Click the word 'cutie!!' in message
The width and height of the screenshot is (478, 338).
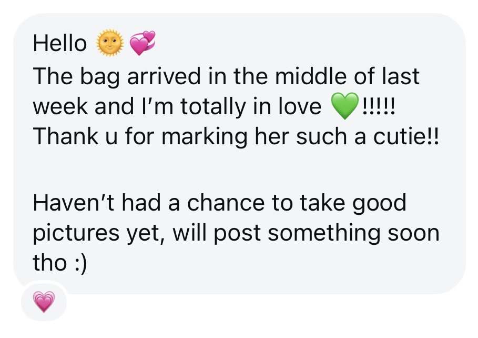tap(406, 136)
